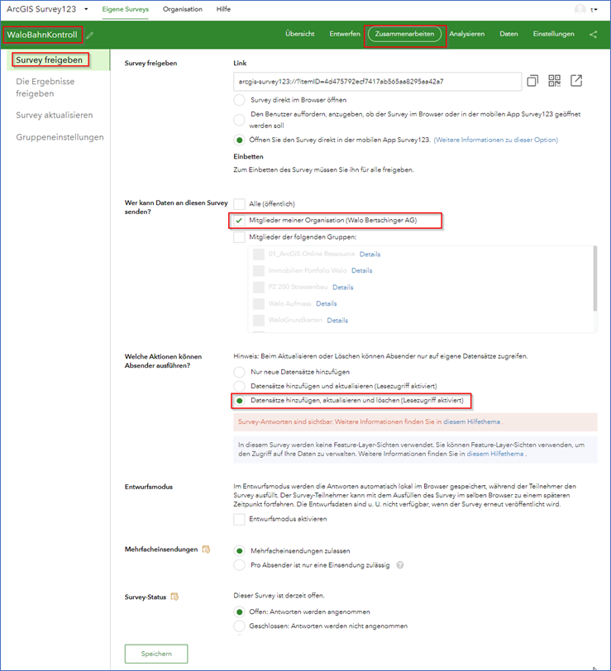
Task: Open the user account dropdown arrow
Action: pos(594,10)
